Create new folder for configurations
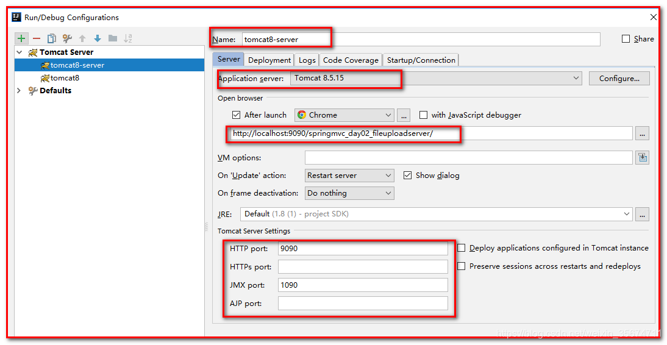Viewport: 667px width, 345px height. click(113, 38)
